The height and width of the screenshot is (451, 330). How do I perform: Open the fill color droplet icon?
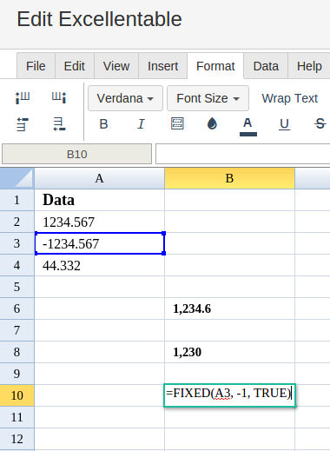212,123
